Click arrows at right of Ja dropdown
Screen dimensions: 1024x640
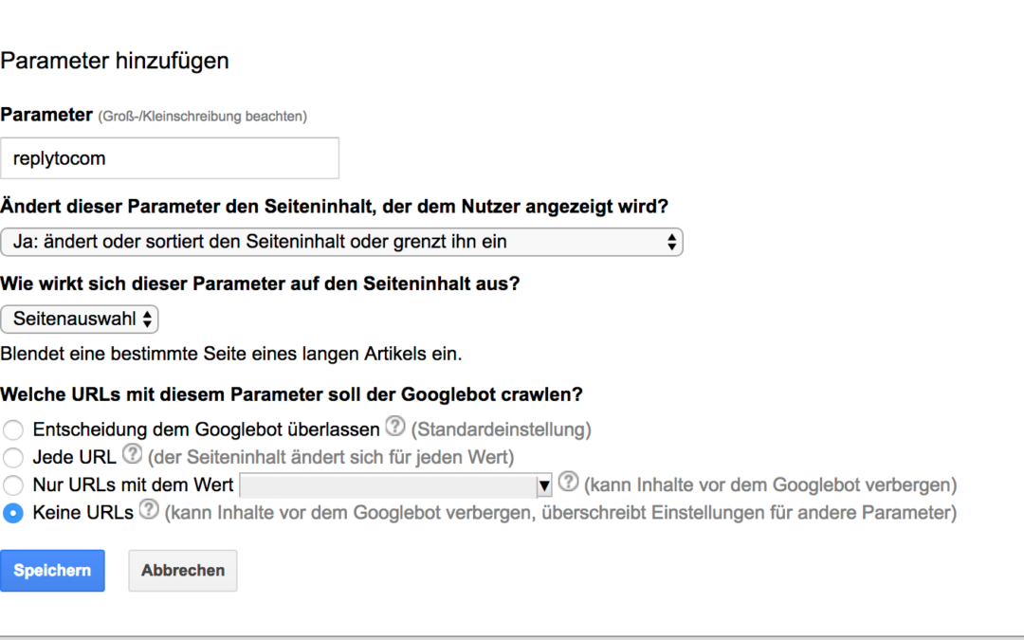(x=671, y=242)
